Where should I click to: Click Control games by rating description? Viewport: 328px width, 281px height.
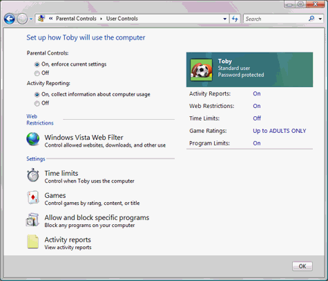pyautogui.click(x=92, y=203)
